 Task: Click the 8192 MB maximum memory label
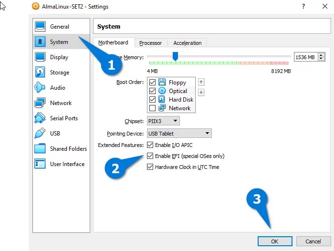281,71
